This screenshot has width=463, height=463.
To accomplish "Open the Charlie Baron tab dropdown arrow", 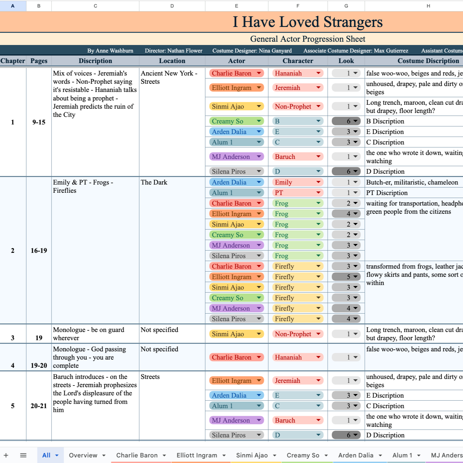I will tap(164, 455).
